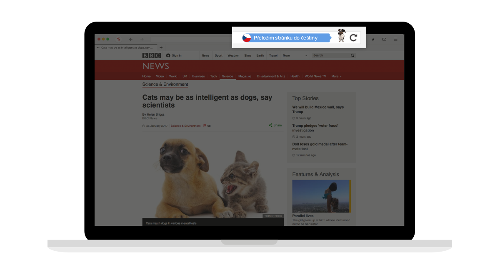
Task: Open the browser hamburger menu
Action: (x=395, y=39)
